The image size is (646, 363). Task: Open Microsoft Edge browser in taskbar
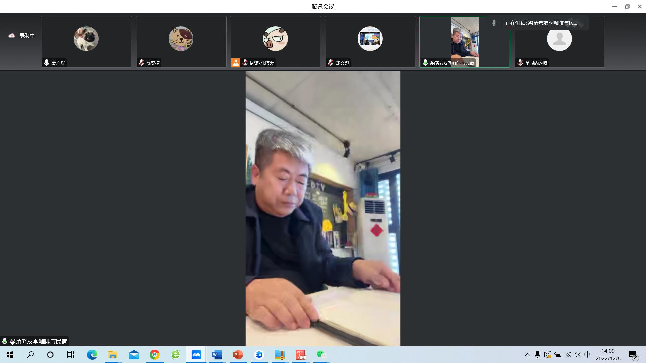pos(92,355)
